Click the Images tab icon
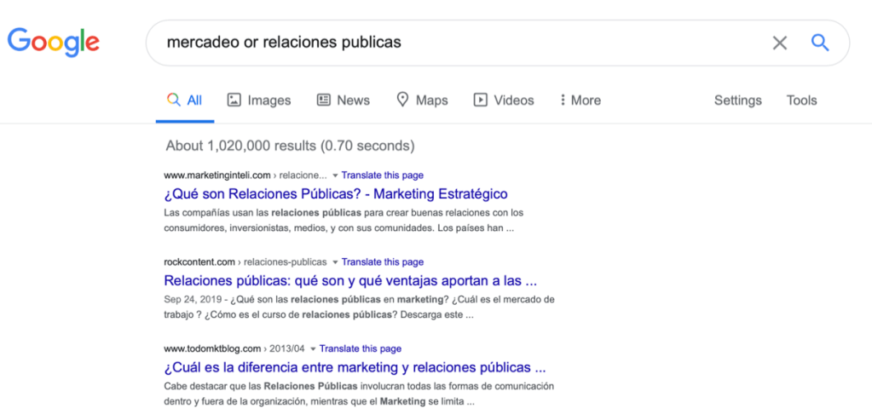The width and height of the screenshot is (872, 420). (234, 101)
